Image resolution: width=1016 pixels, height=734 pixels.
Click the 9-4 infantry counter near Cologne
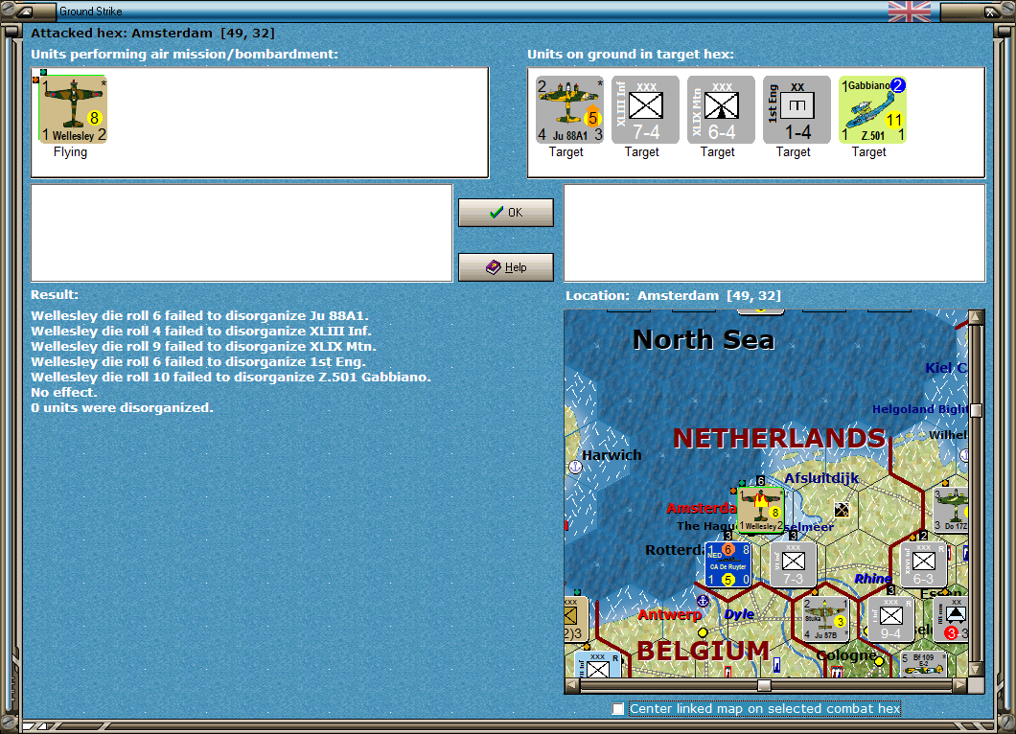[890, 619]
